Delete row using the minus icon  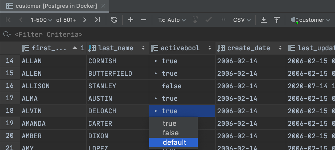[144, 20]
